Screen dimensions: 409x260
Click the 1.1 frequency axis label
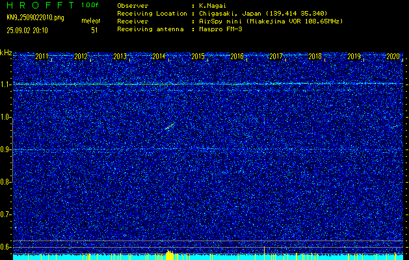6,84
